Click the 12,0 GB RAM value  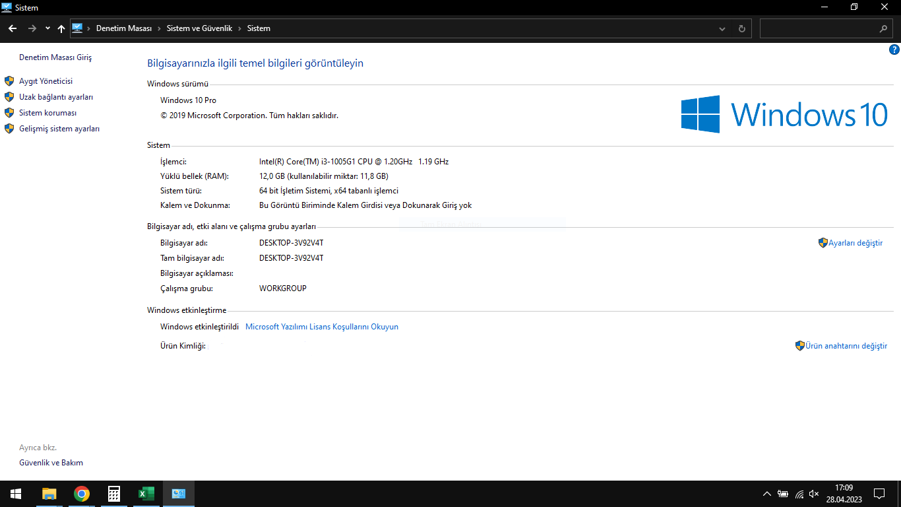[x=324, y=176]
